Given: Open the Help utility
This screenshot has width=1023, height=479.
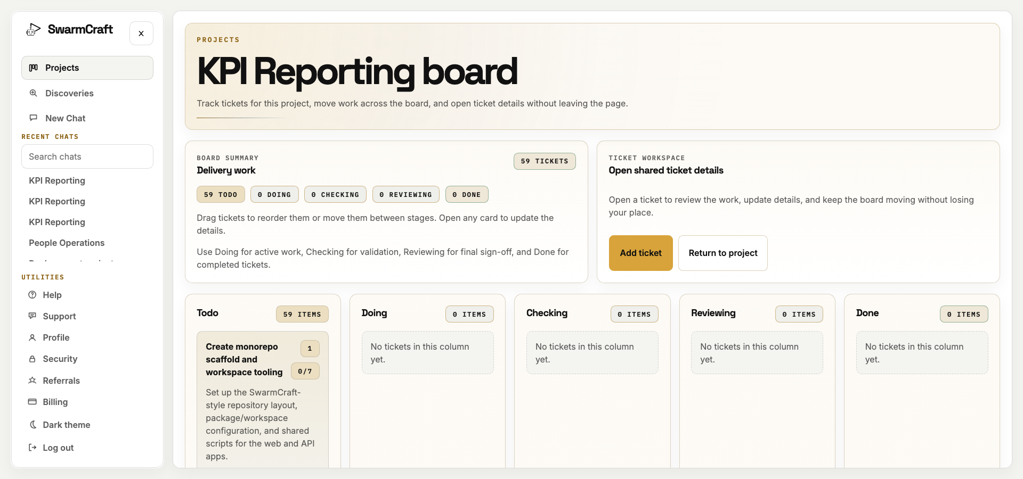Looking at the screenshot, I should (87, 295).
